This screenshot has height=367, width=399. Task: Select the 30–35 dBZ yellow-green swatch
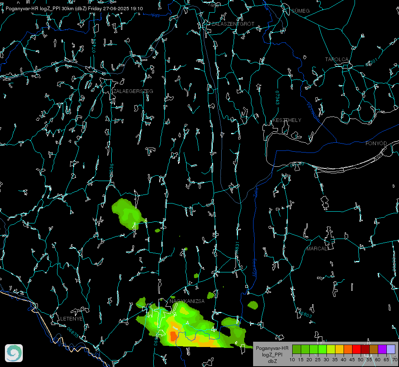coord(331,349)
